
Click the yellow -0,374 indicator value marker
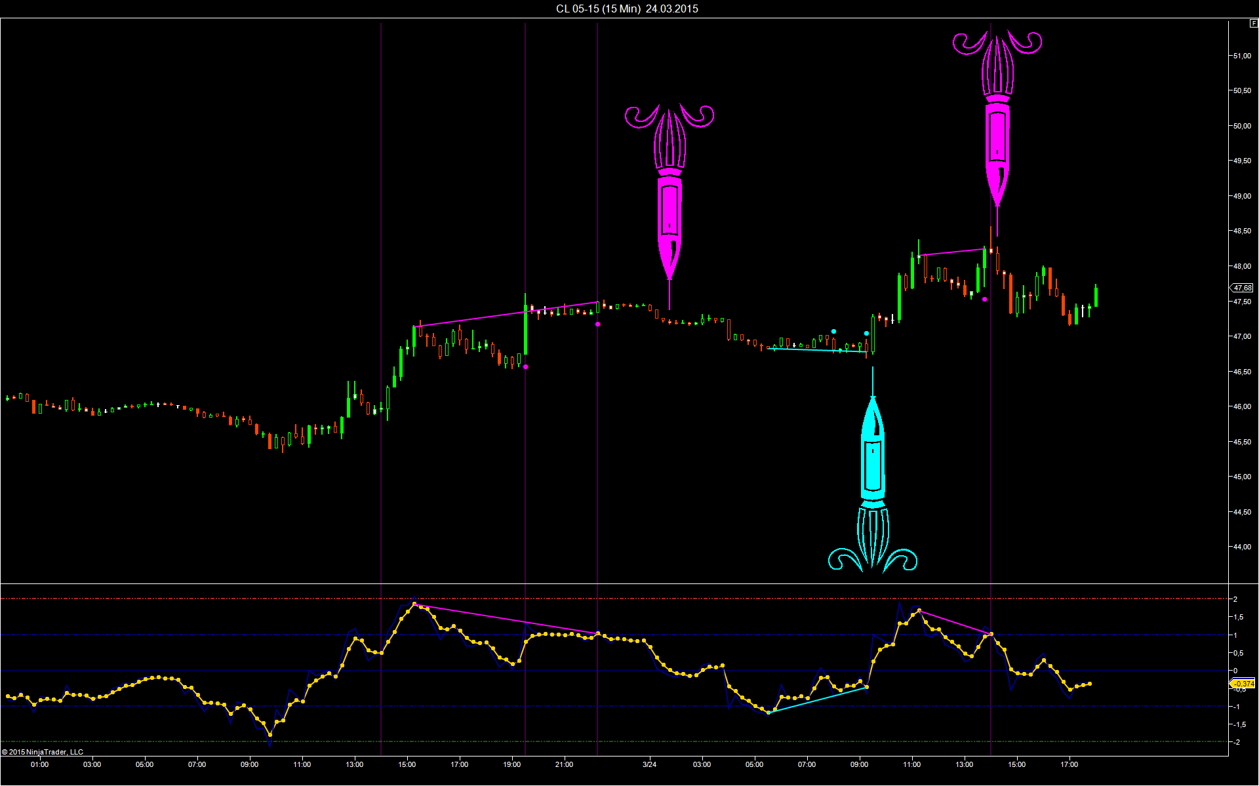(x=1243, y=684)
